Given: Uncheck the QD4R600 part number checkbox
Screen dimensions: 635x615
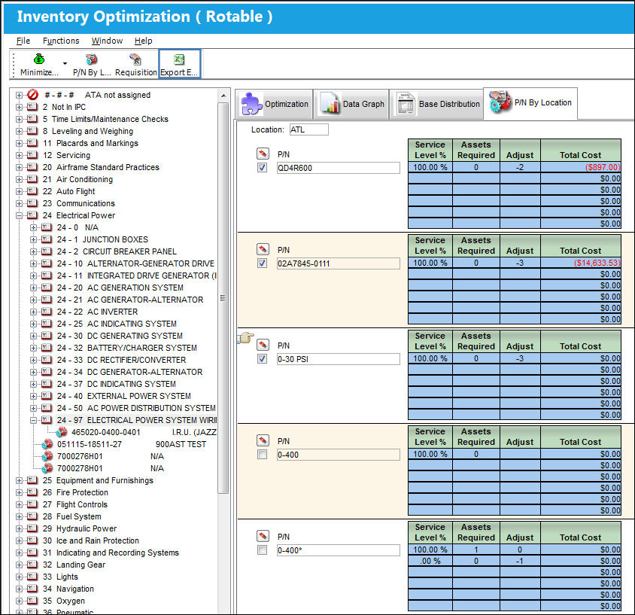Looking at the screenshot, I should tap(263, 168).
